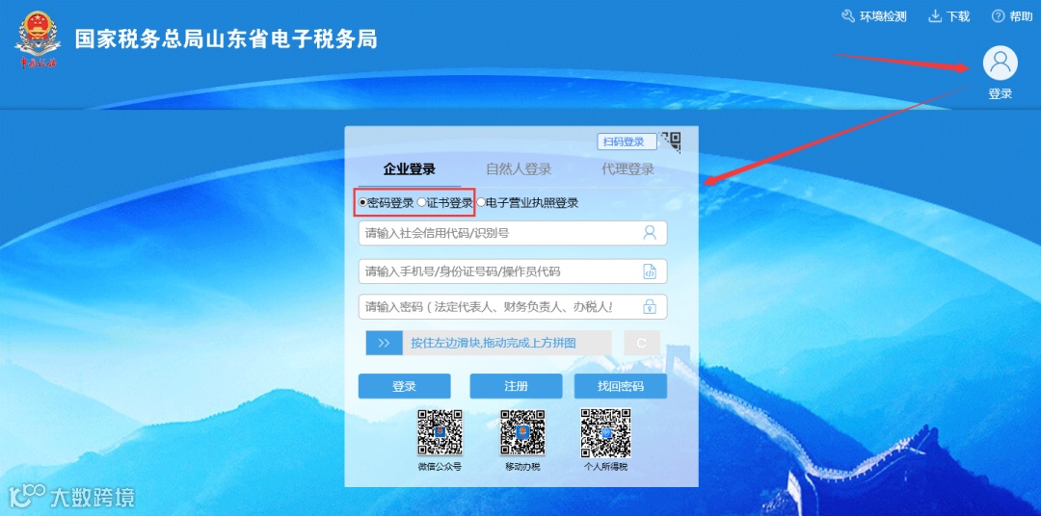The height and width of the screenshot is (516, 1041).
Task: Click the 国家税务总局山东省电子税务局 title
Action: (226, 39)
